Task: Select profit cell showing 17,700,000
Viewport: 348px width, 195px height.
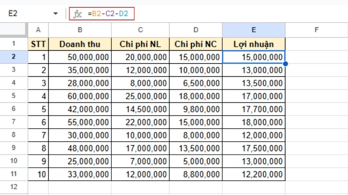Action: (254, 109)
